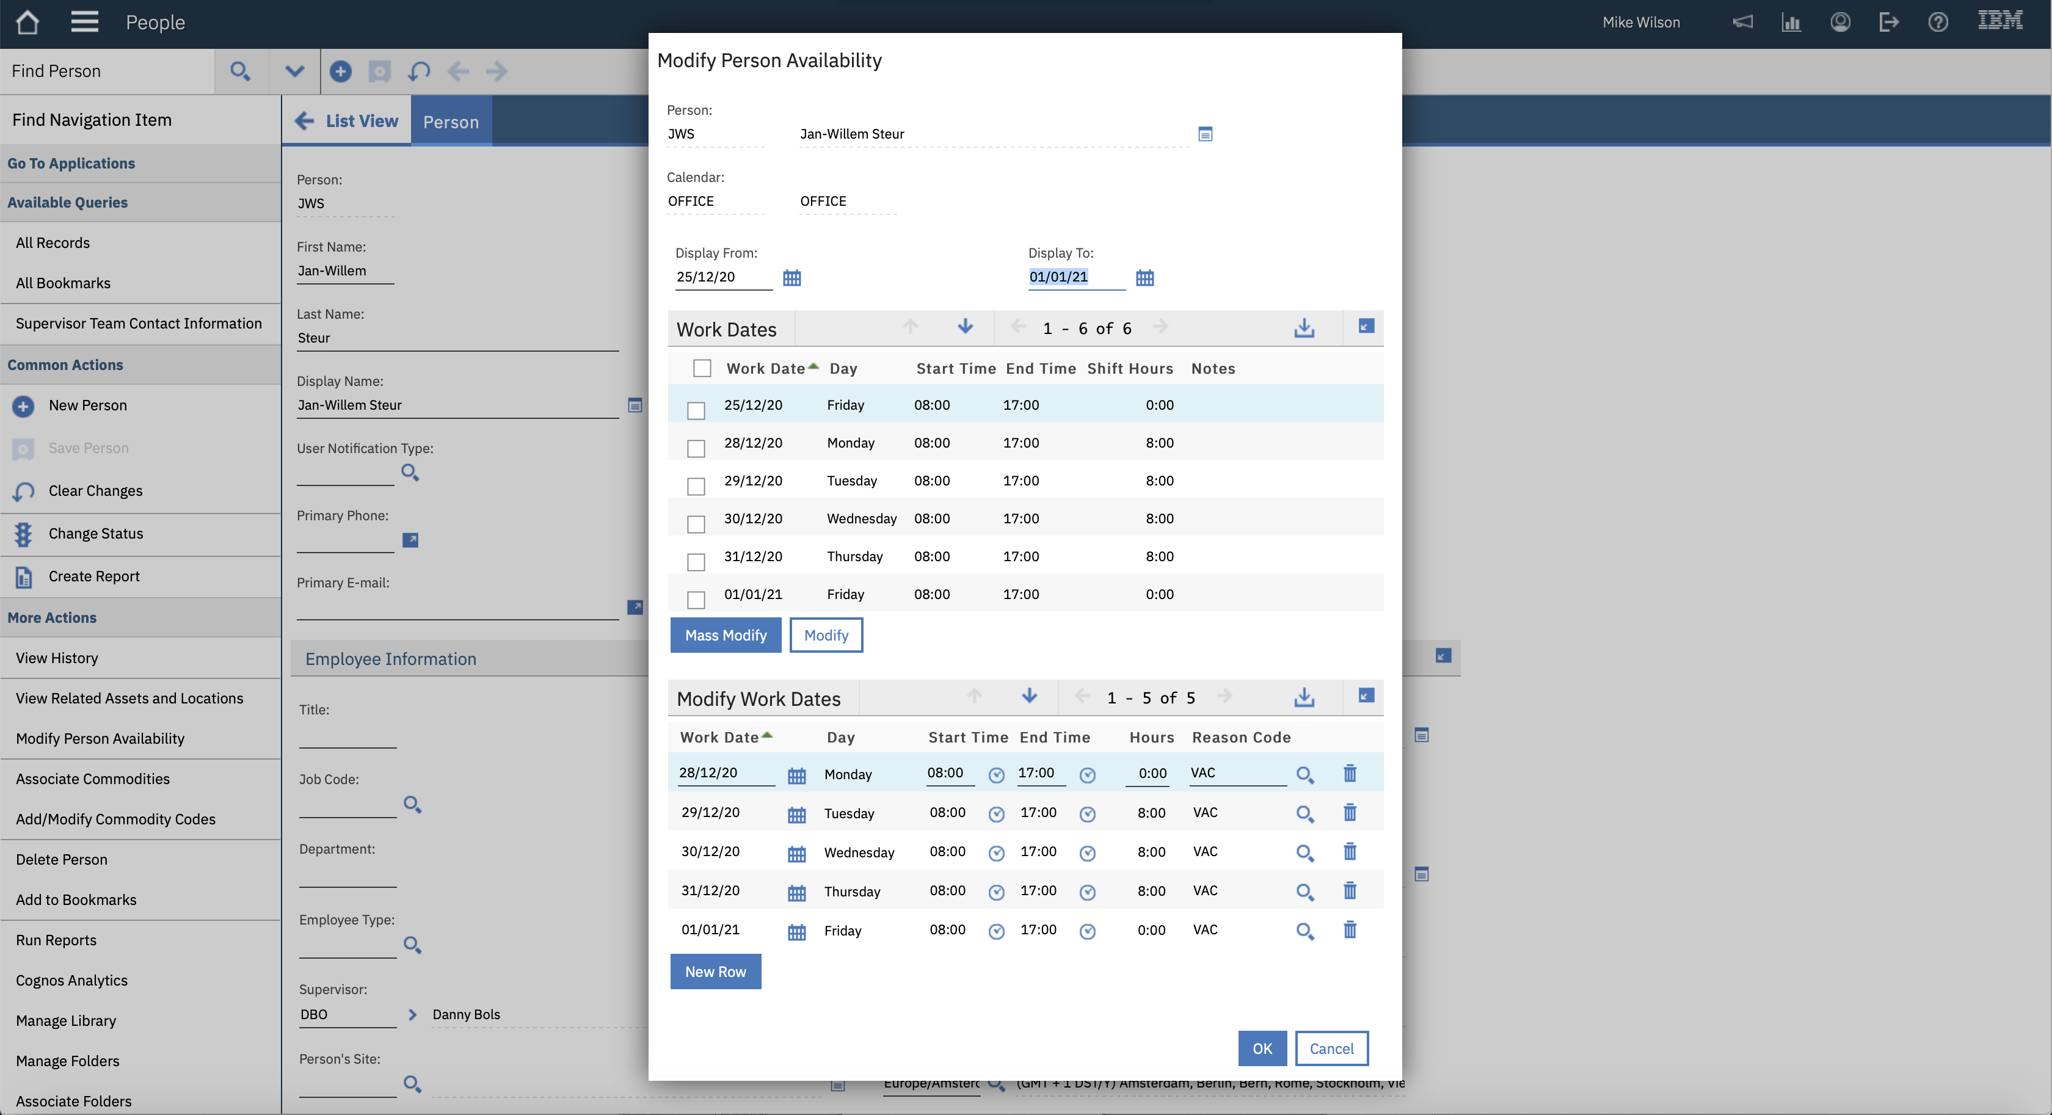
Task: Download the Work Dates table
Action: (1303, 328)
